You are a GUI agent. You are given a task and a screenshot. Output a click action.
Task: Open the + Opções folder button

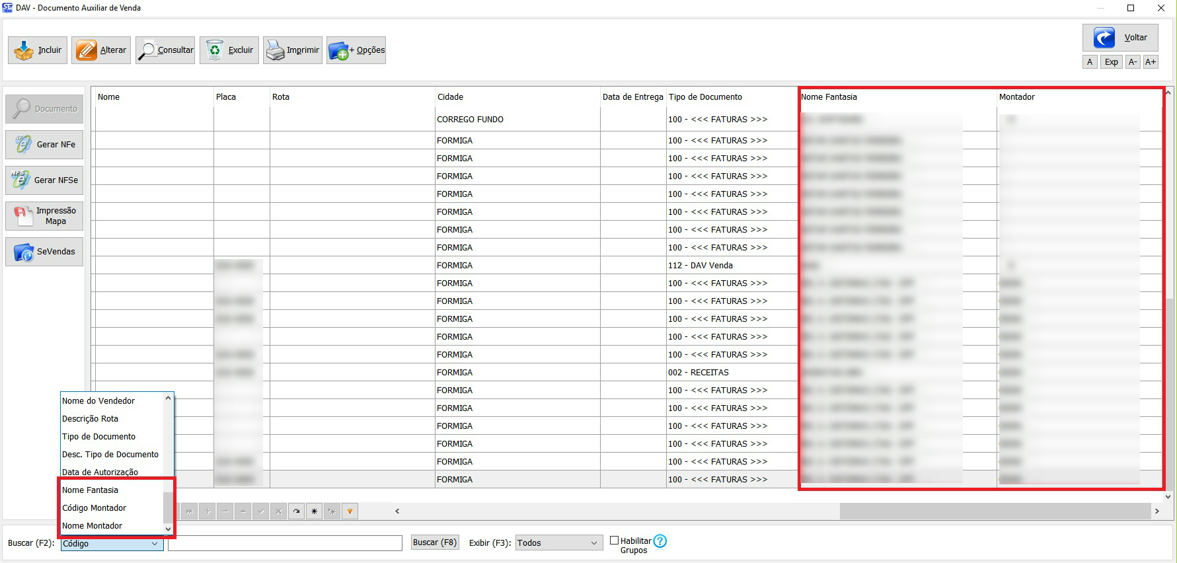356,50
